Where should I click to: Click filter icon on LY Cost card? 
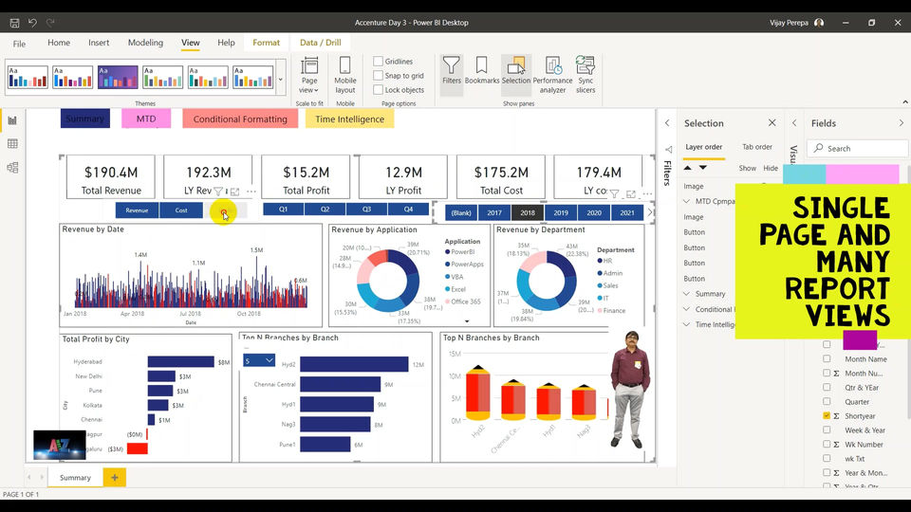(x=614, y=193)
